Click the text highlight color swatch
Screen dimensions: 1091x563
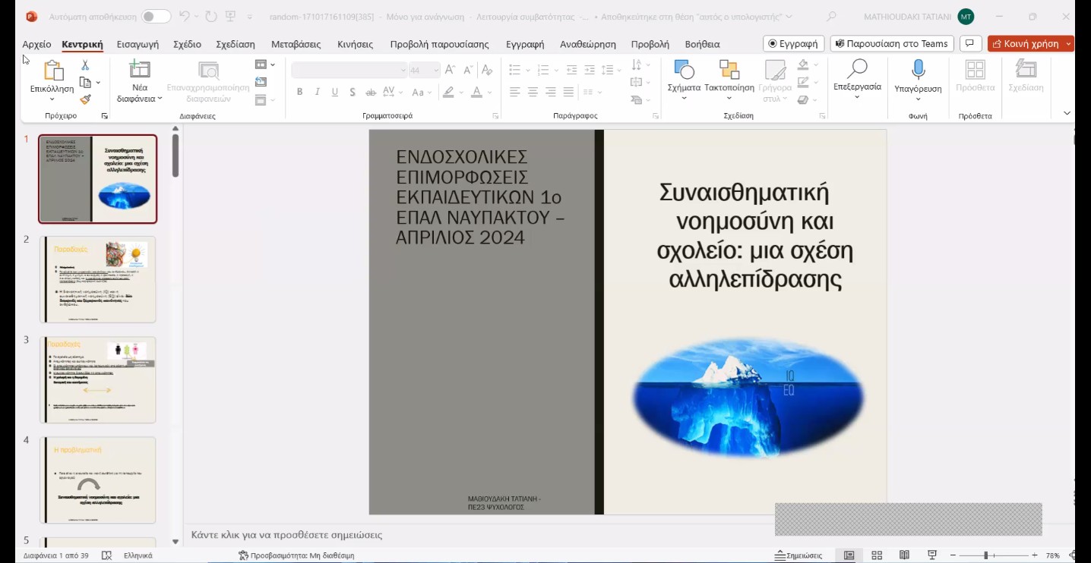(448, 92)
